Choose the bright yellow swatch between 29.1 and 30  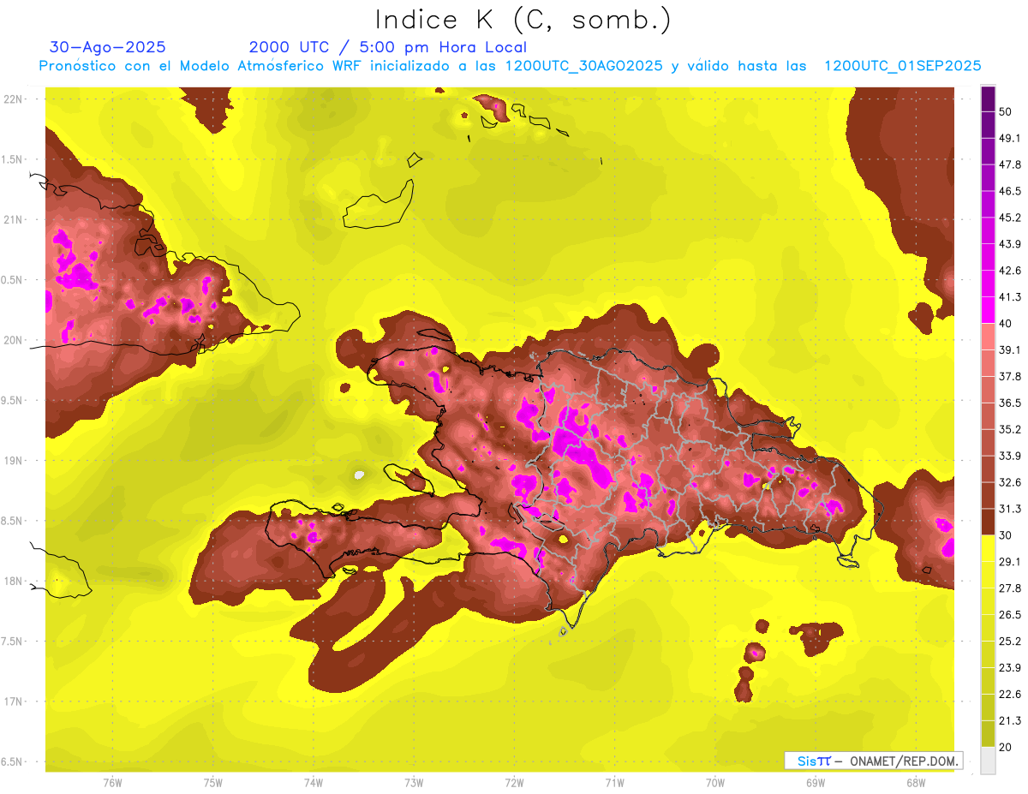pos(988,548)
